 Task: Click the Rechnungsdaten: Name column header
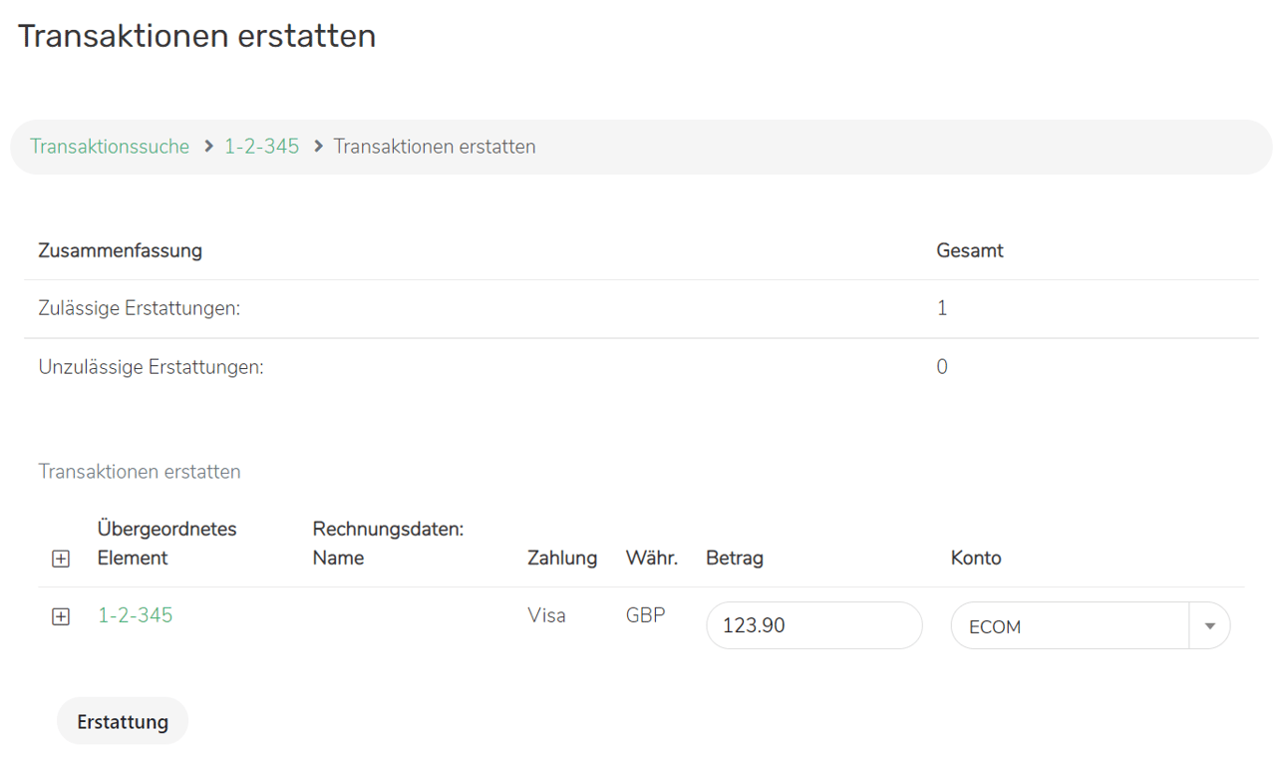click(388, 543)
